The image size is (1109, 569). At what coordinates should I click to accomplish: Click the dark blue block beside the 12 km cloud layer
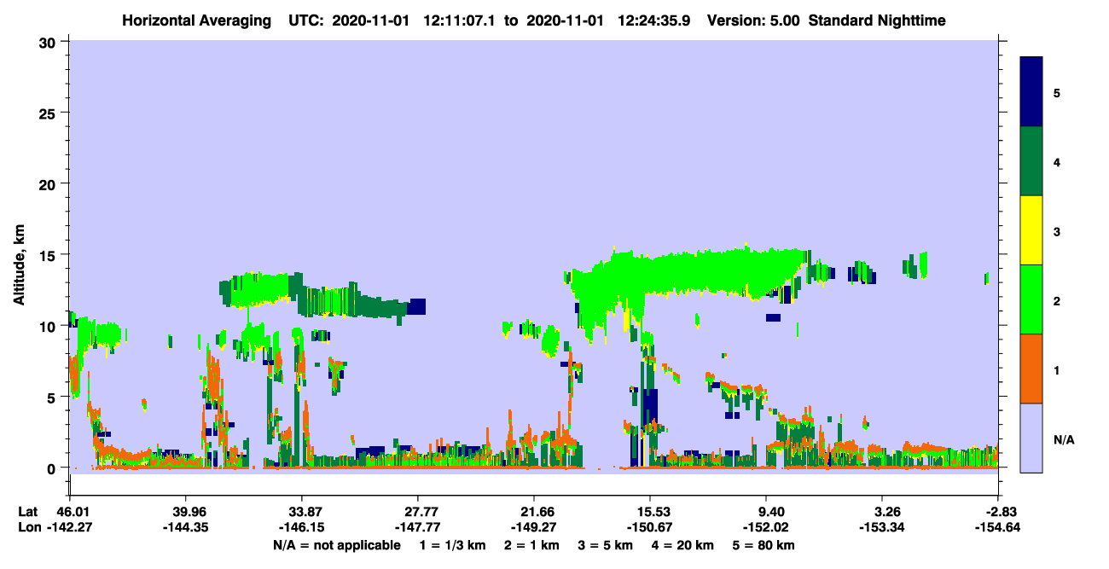[x=416, y=307]
